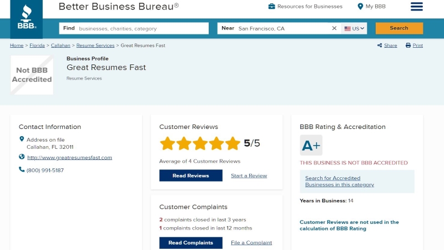Image resolution: width=444 pixels, height=250 pixels.
Task: Click the printer icon
Action: click(x=408, y=46)
